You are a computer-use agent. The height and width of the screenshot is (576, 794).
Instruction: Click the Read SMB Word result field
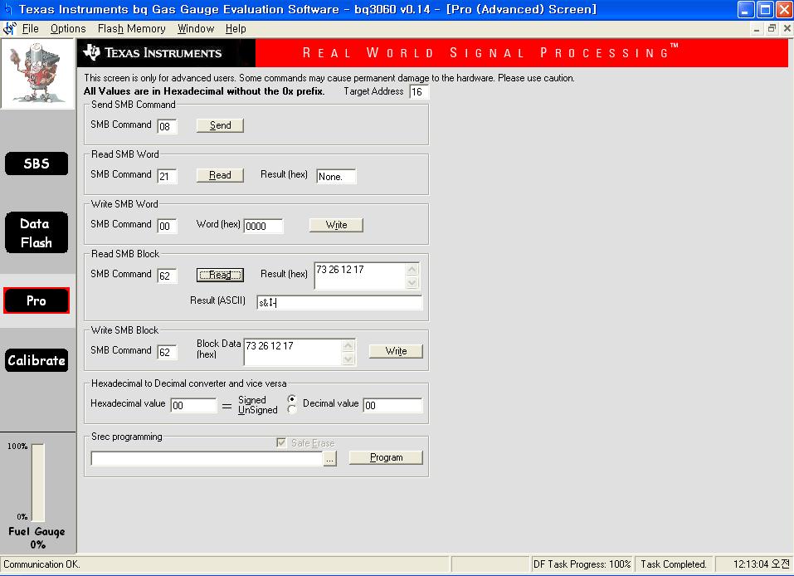click(336, 176)
